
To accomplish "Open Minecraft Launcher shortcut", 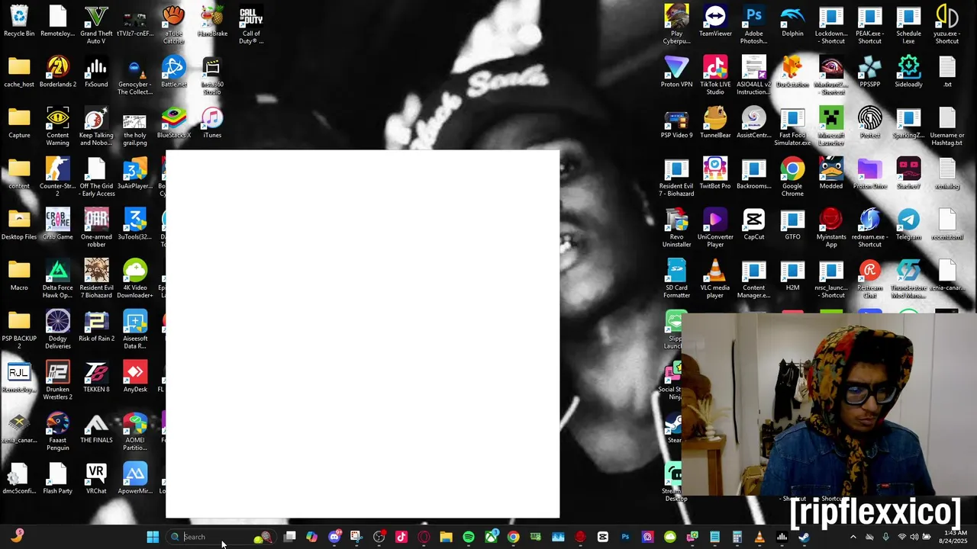I will [831, 127].
